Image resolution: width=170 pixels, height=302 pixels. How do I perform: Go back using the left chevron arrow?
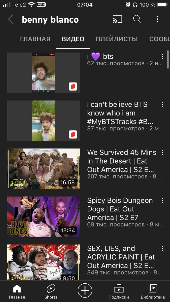coord(11,19)
